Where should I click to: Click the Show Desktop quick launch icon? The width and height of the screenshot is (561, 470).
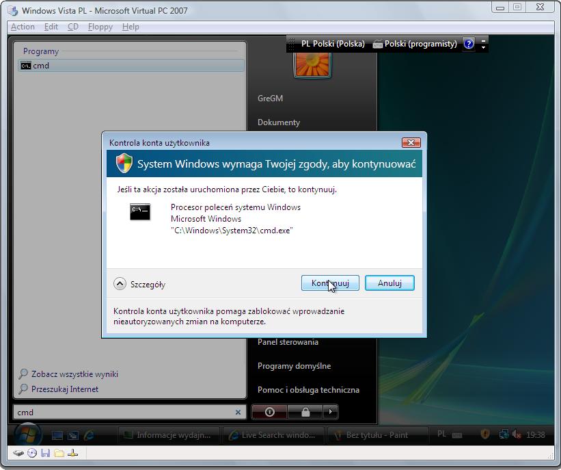point(57,435)
